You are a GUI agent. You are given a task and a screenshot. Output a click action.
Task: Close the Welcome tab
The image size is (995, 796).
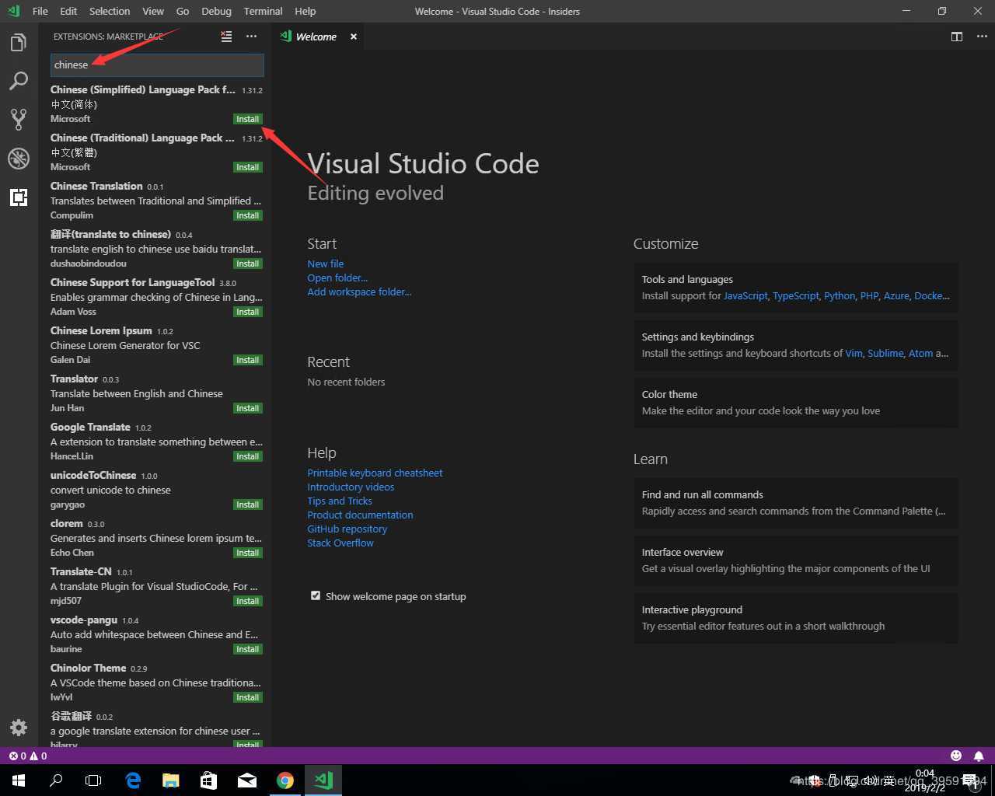354,37
